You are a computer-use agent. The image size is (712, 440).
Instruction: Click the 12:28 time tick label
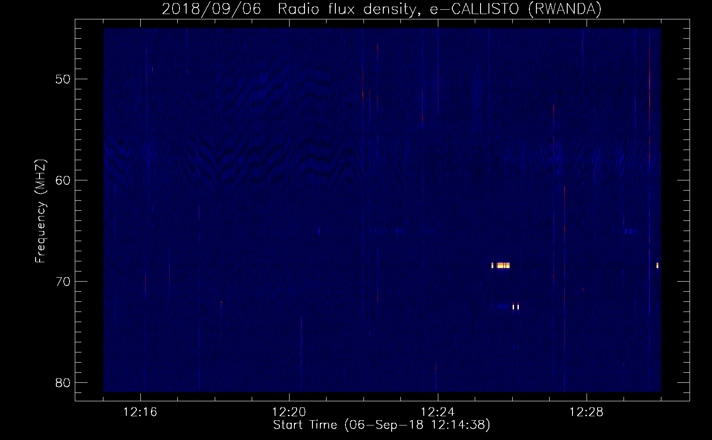586,412
